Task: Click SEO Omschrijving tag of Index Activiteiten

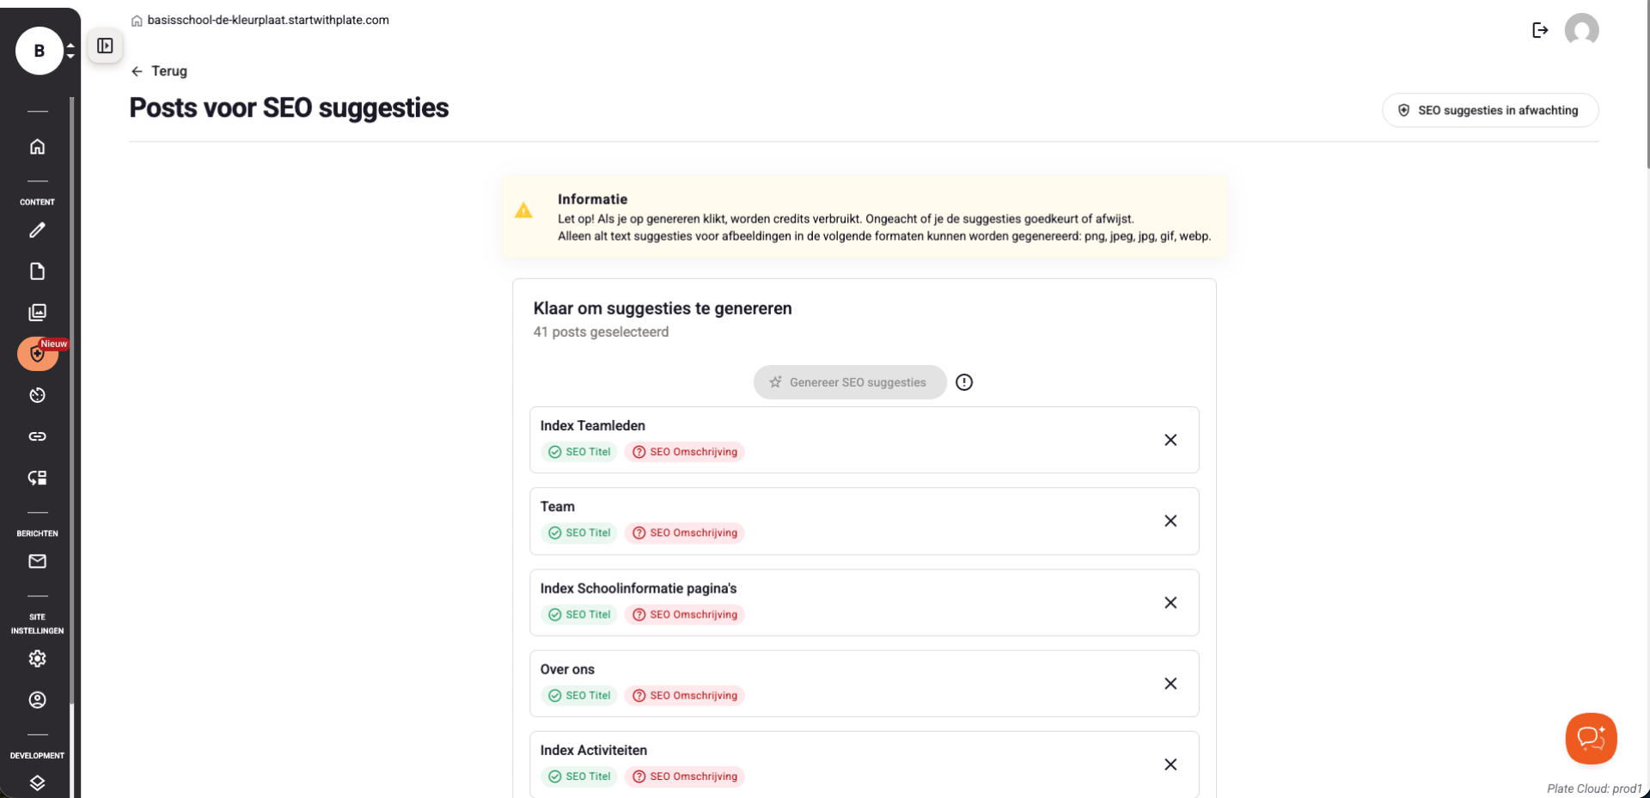Action: pos(685,776)
